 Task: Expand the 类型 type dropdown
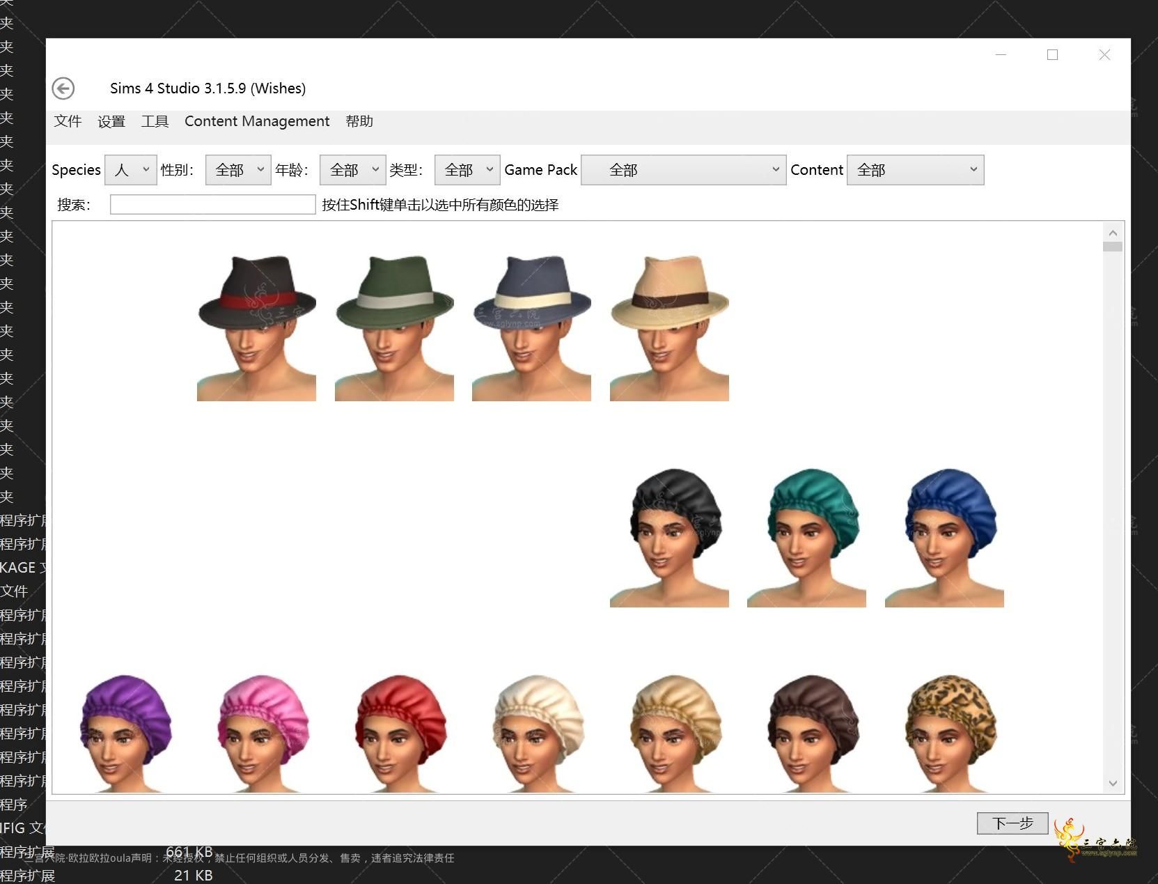coord(467,170)
